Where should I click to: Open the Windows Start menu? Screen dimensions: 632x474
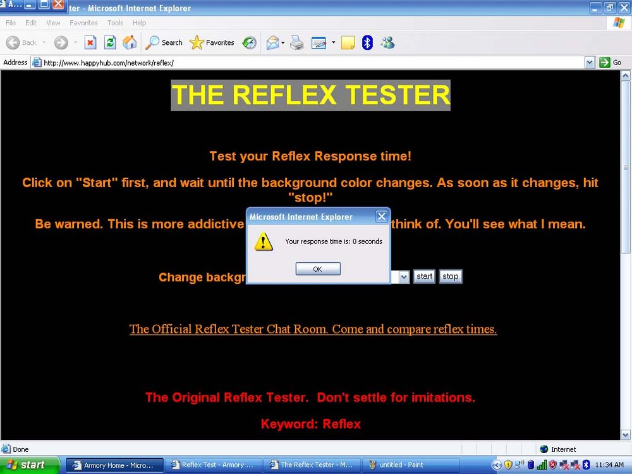(x=30, y=465)
